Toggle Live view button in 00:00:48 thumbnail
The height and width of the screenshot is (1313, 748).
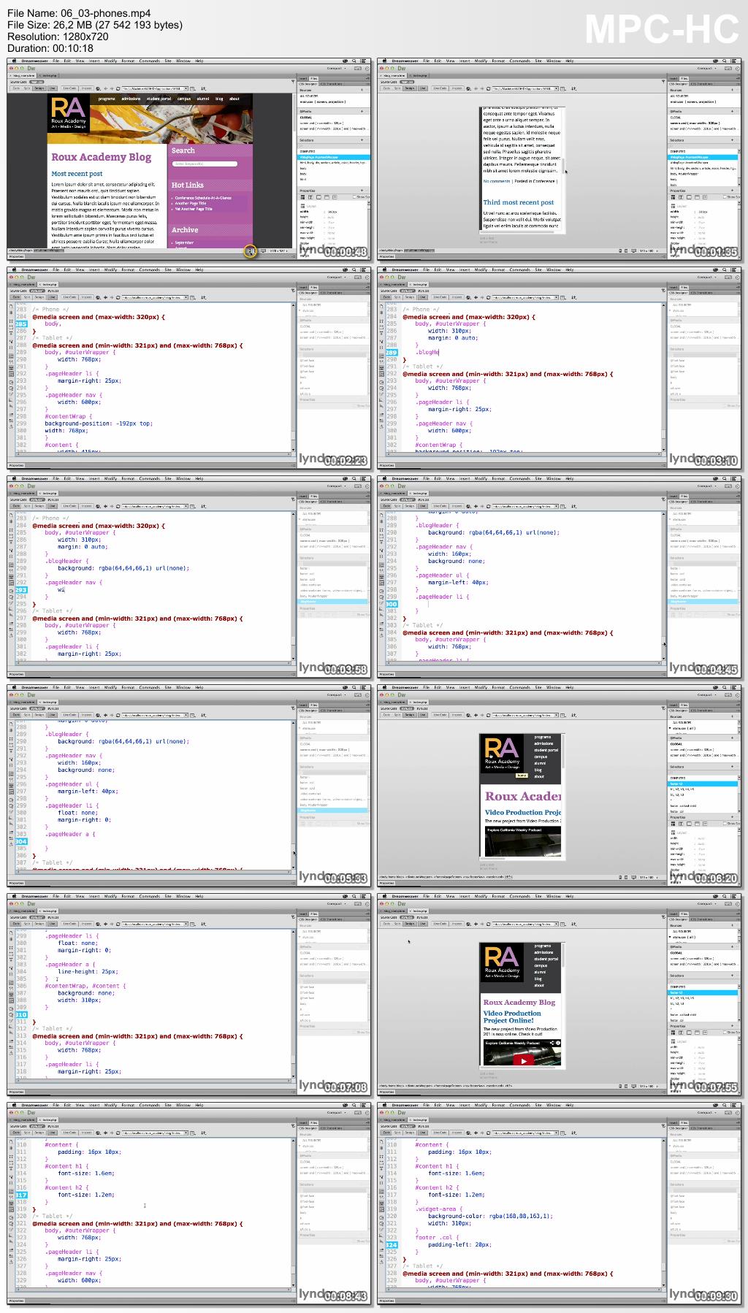[53, 88]
